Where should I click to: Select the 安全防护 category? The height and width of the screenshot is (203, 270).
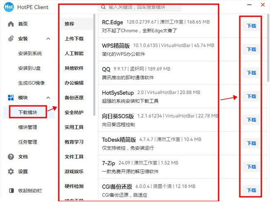click(x=74, y=112)
